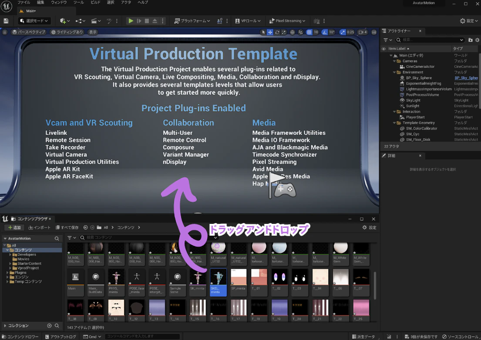Toggle rotation angle snapping
Viewport: 481px width, 340px height.
(325, 32)
